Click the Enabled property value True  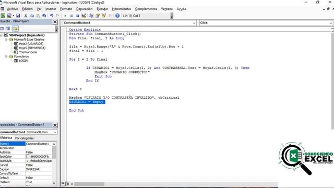[x=39, y=182]
